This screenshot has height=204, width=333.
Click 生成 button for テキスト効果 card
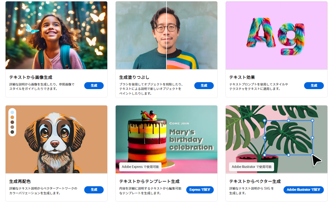tap(314, 85)
